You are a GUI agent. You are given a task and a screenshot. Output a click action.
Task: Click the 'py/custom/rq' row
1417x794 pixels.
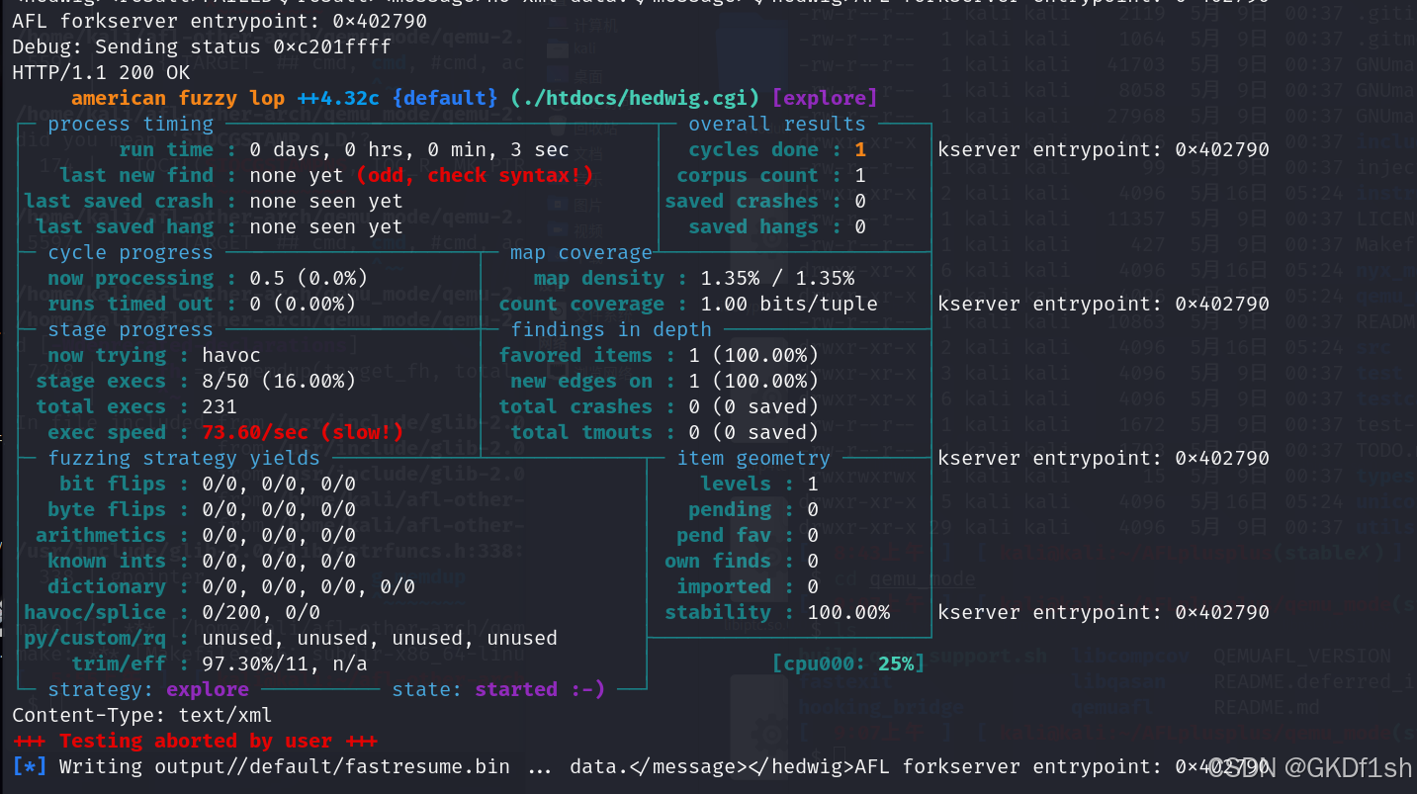pos(291,638)
